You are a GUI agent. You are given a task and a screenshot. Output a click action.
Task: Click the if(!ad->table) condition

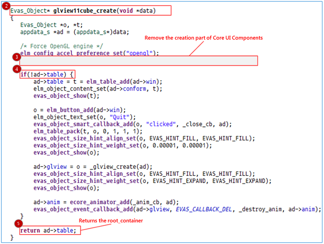(47, 74)
